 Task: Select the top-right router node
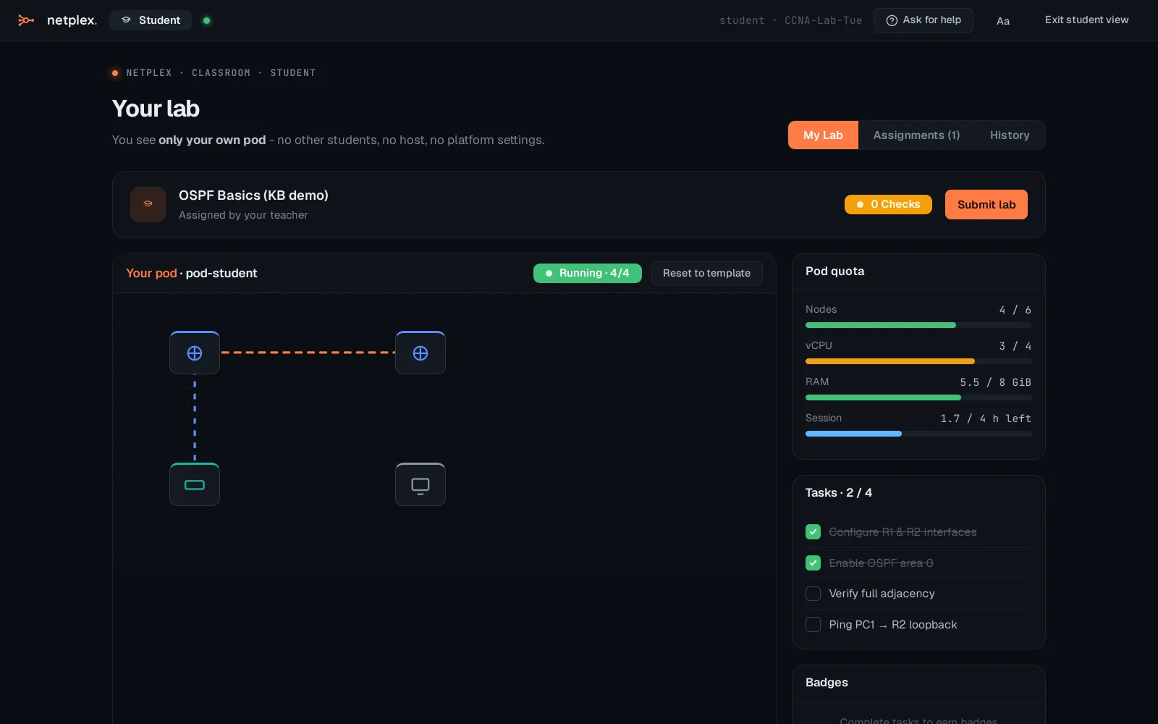pos(420,353)
